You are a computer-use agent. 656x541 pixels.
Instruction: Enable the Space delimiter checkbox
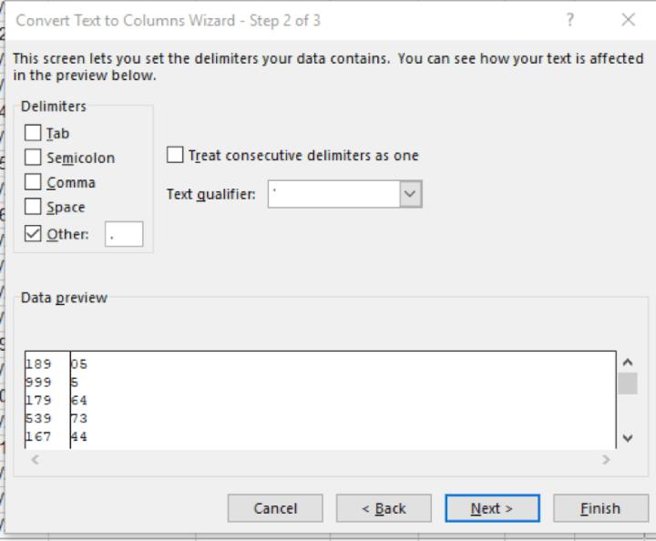click(x=33, y=208)
